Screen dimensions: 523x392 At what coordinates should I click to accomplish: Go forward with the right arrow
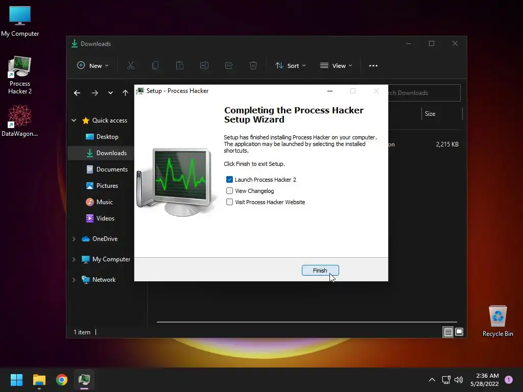click(95, 93)
